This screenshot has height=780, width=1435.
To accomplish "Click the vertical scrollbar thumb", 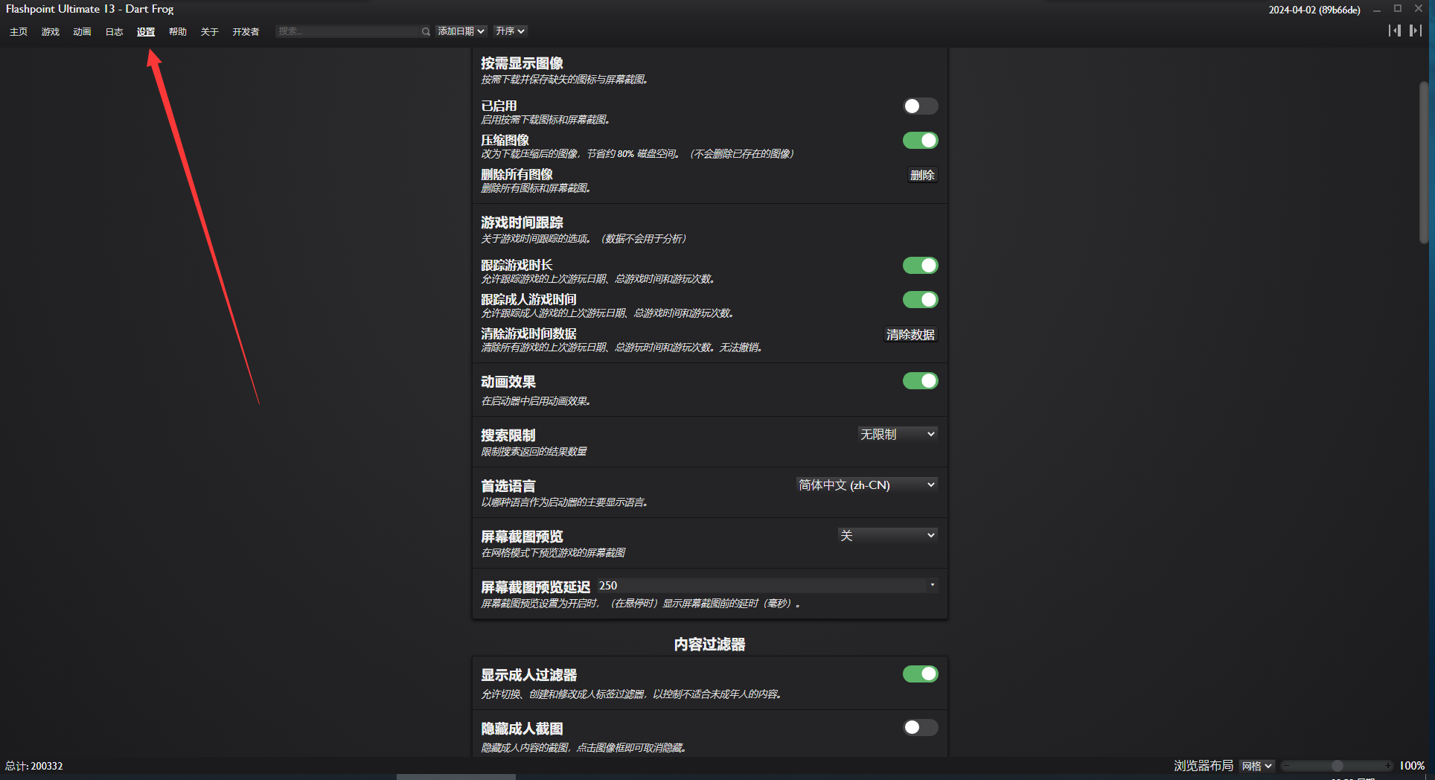I will click(x=1424, y=162).
